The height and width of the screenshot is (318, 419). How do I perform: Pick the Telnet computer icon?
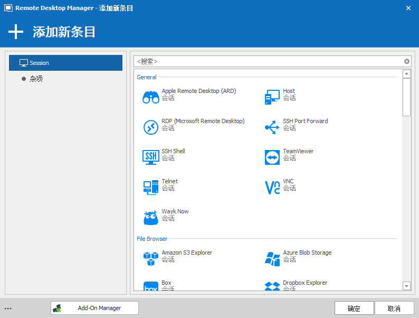tap(151, 187)
